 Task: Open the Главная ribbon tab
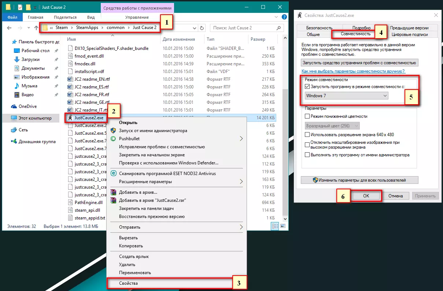point(35,17)
